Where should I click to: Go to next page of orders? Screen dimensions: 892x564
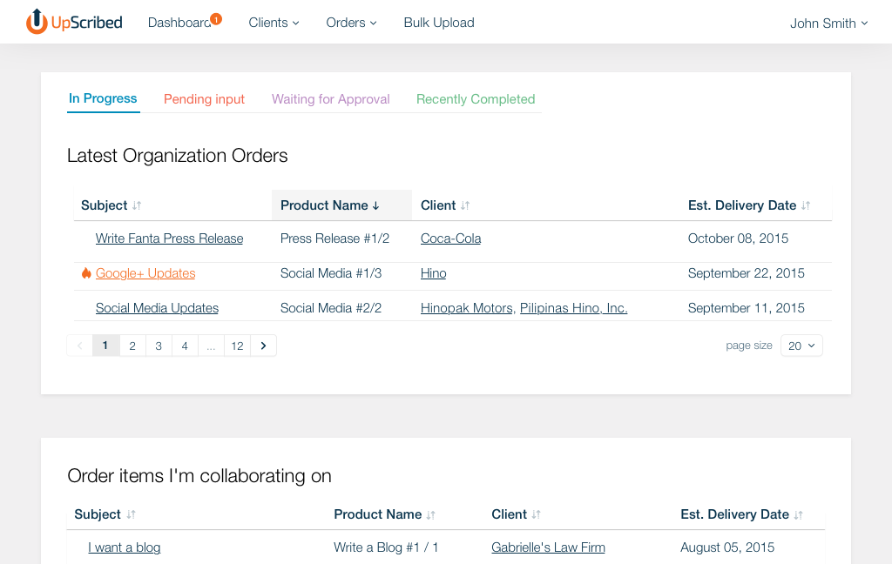[263, 346]
